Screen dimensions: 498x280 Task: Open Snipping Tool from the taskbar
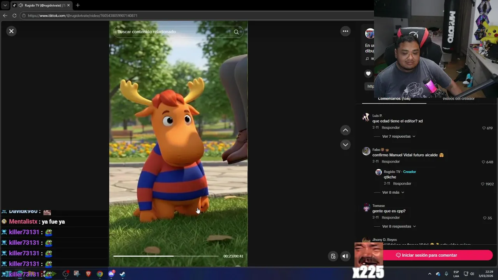77,274
